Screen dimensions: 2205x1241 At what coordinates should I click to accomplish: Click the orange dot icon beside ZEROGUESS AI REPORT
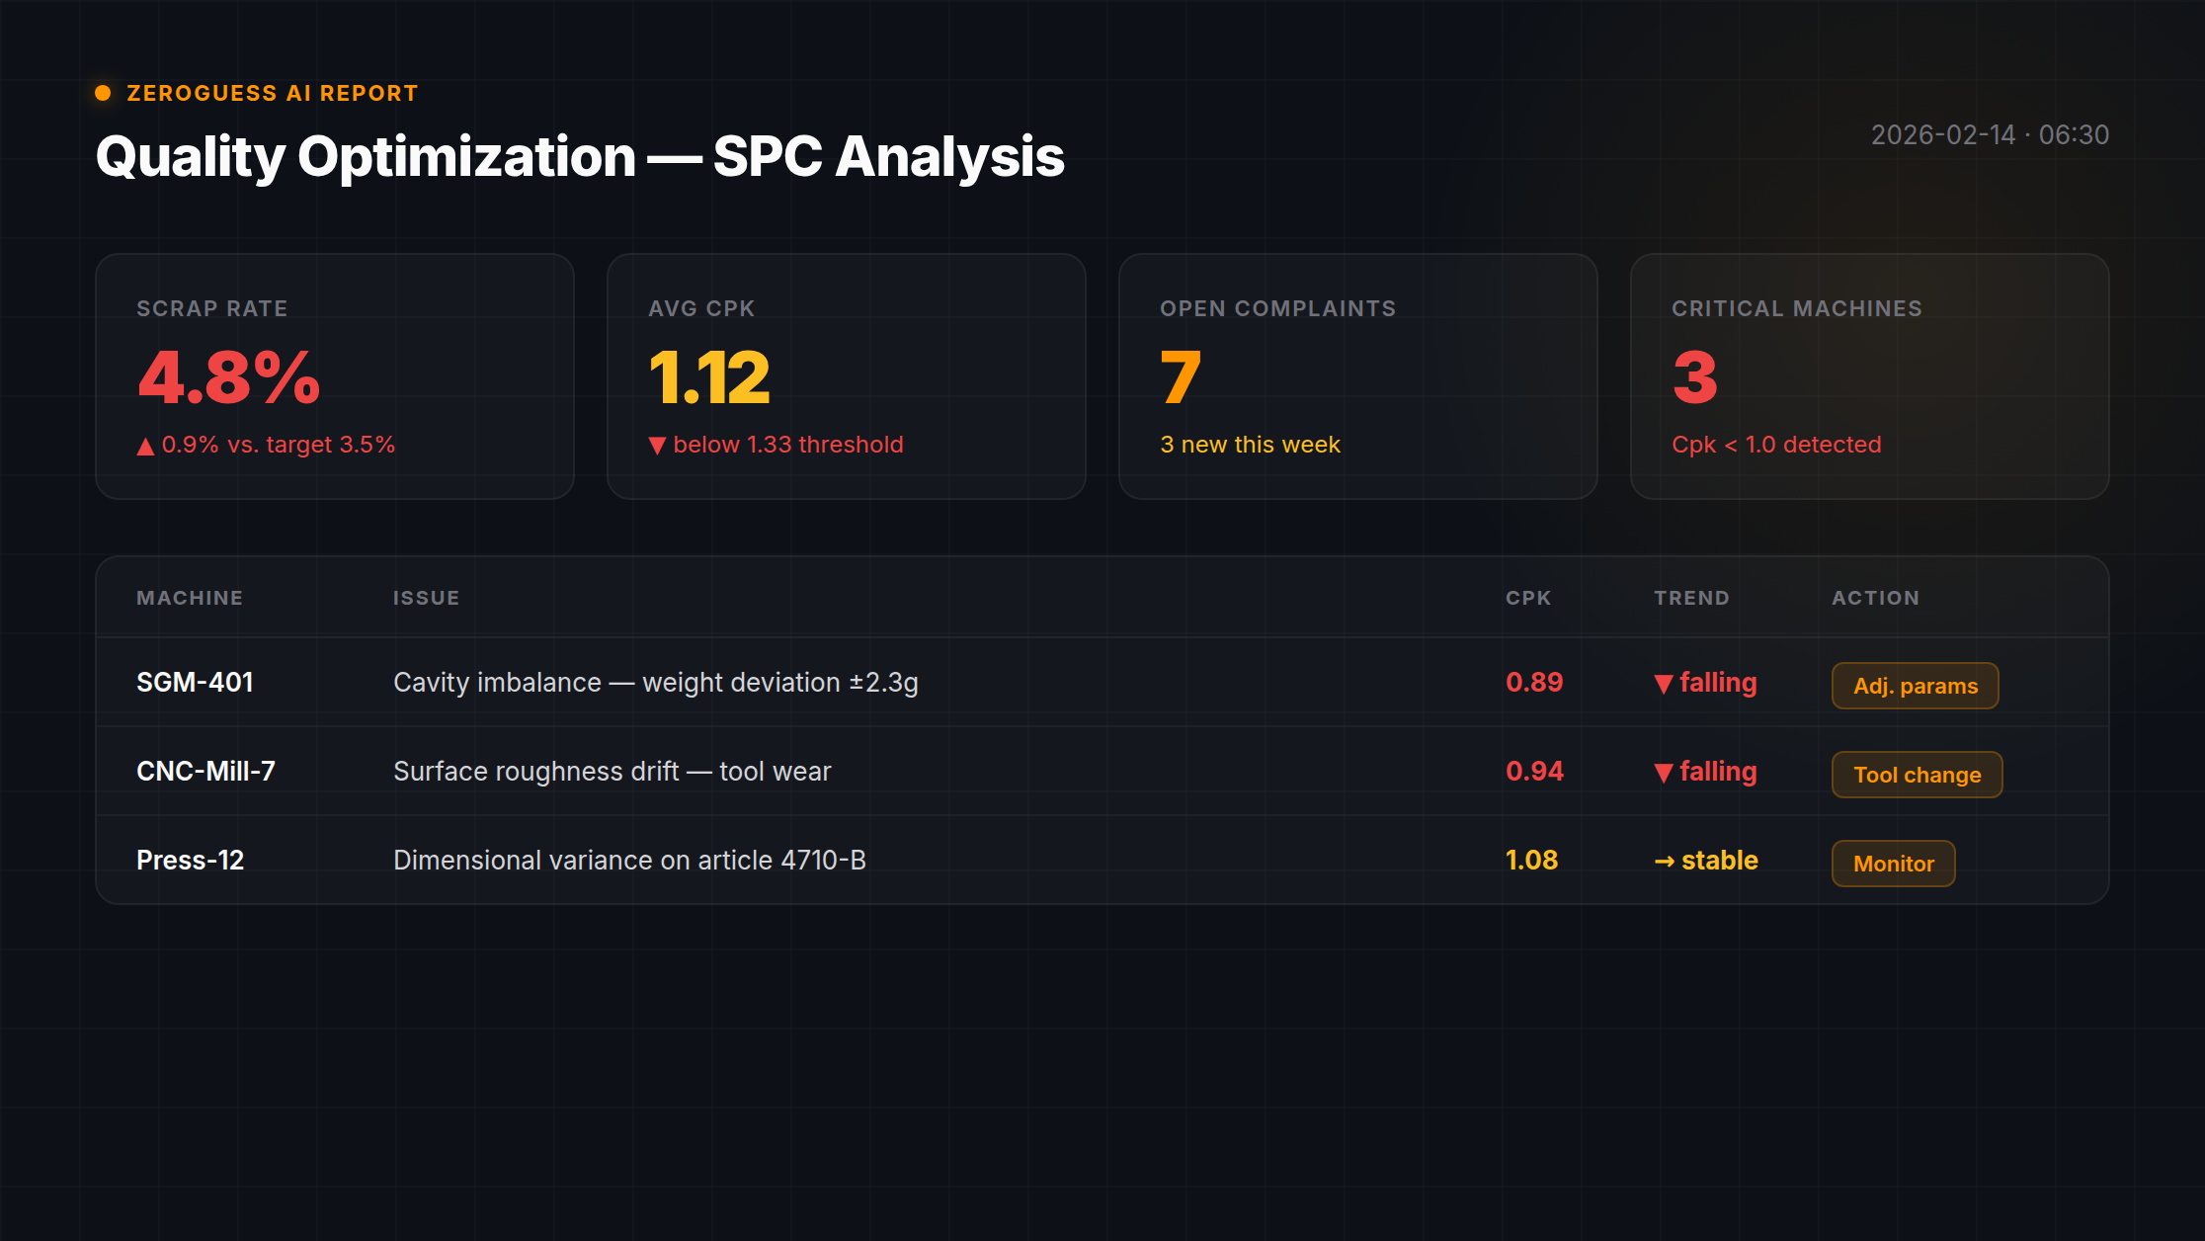[103, 93]
